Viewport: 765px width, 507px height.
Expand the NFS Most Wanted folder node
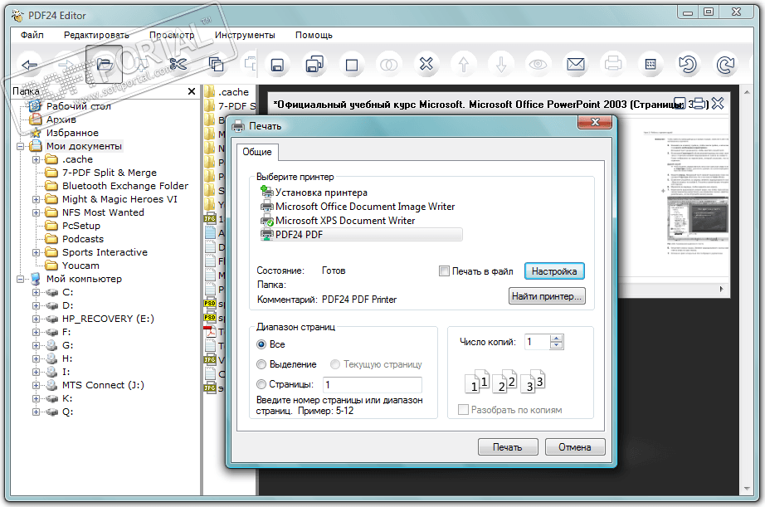click(x=36, y=212)
